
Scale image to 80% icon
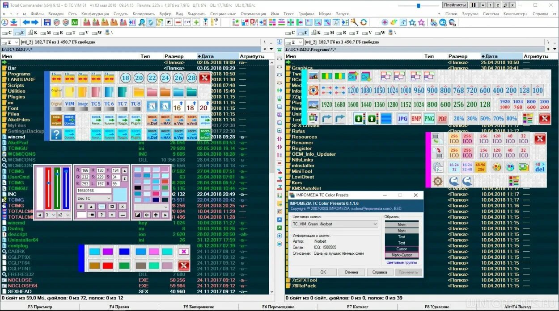[x=512, y=119]
